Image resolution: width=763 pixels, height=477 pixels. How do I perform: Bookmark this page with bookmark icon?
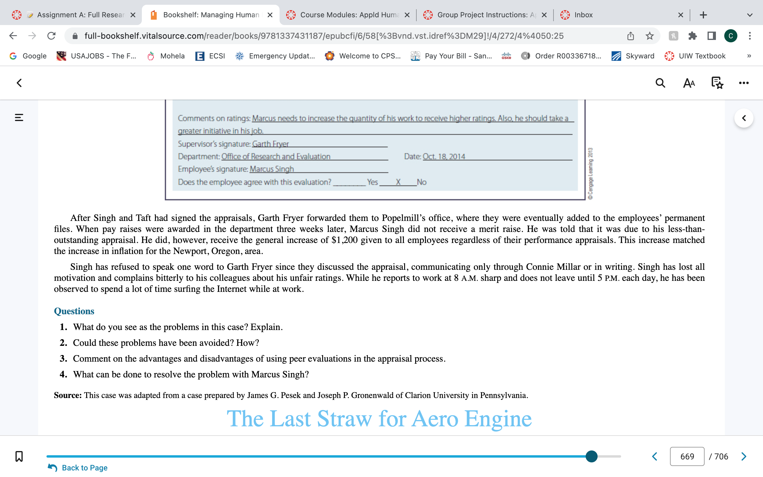19,456
